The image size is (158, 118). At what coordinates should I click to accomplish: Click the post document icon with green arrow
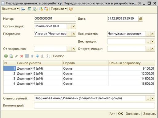pos(41,9)
